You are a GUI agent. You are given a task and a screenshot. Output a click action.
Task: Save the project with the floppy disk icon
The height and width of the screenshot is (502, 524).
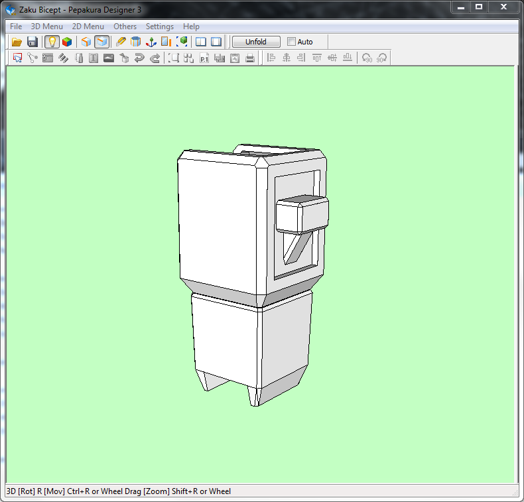pos(33,42)
